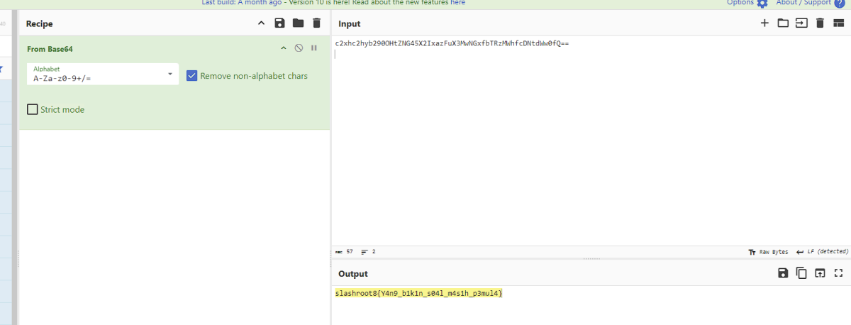Show character count 57 in status bar

pos(344,252)
